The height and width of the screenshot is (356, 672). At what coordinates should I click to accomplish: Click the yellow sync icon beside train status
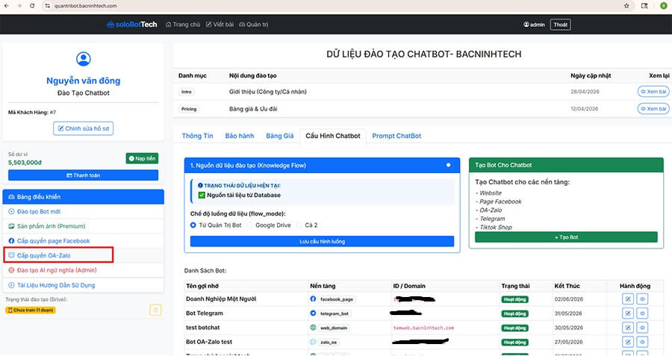[x=155, y=310]
